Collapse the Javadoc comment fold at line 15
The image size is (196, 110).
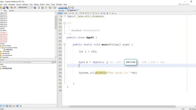tap(65, 23)
